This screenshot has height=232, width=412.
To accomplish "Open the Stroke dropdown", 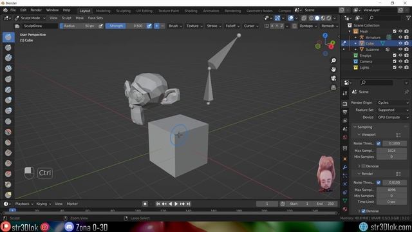I will (214, 26).
